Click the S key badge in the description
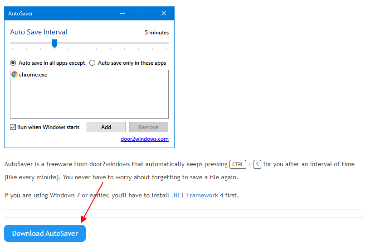Viewport: 366px width, 244px height. pyautogui.click(x=257, y=164)
